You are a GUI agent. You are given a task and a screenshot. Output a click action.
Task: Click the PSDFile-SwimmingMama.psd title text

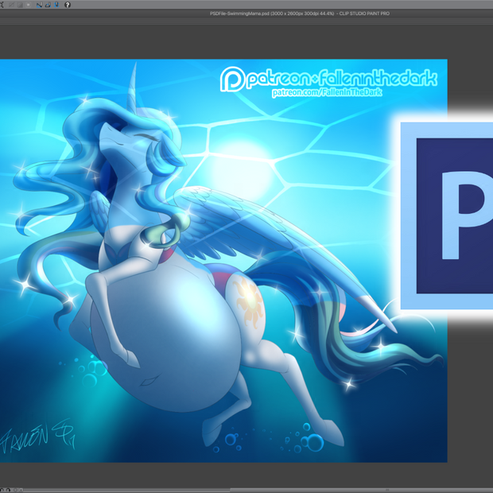coord(300,14)
